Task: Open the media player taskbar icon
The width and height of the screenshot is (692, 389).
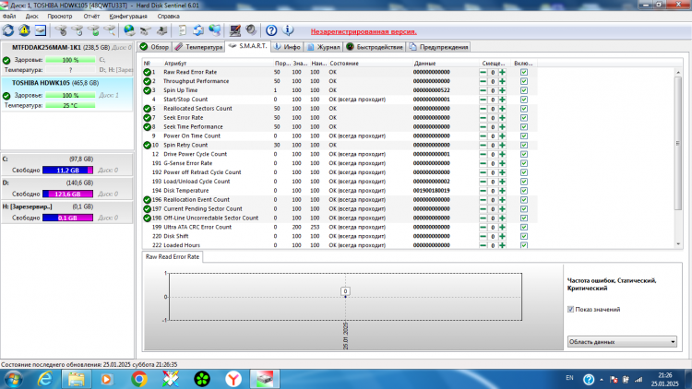Action: [x=107, y=379]
